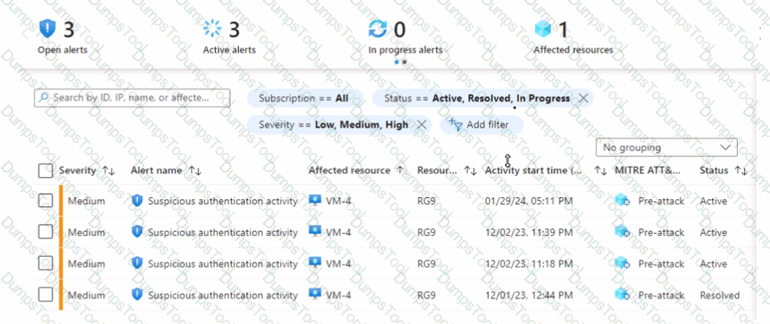Click VM icon in 12/02/23 11:18 PM row
770x324 pixels.
pos(315,263)
